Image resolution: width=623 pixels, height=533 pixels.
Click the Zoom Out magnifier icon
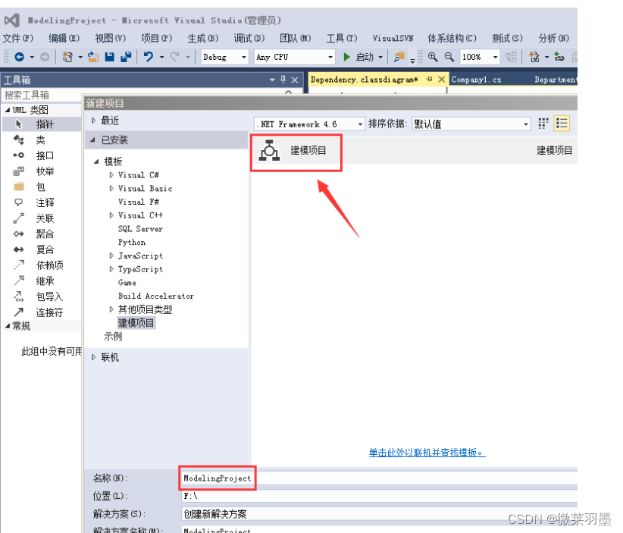449,57
